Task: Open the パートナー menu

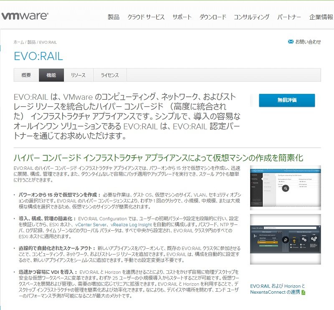Action: point(289,17)
